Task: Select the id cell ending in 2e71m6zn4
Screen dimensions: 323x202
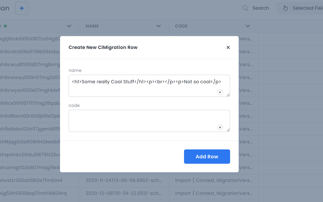Action: pyautogui.click(x=40, y=181)
